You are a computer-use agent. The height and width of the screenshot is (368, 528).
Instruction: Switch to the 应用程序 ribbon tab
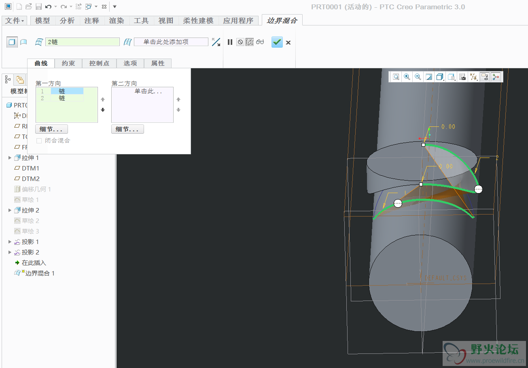point(238,20)
